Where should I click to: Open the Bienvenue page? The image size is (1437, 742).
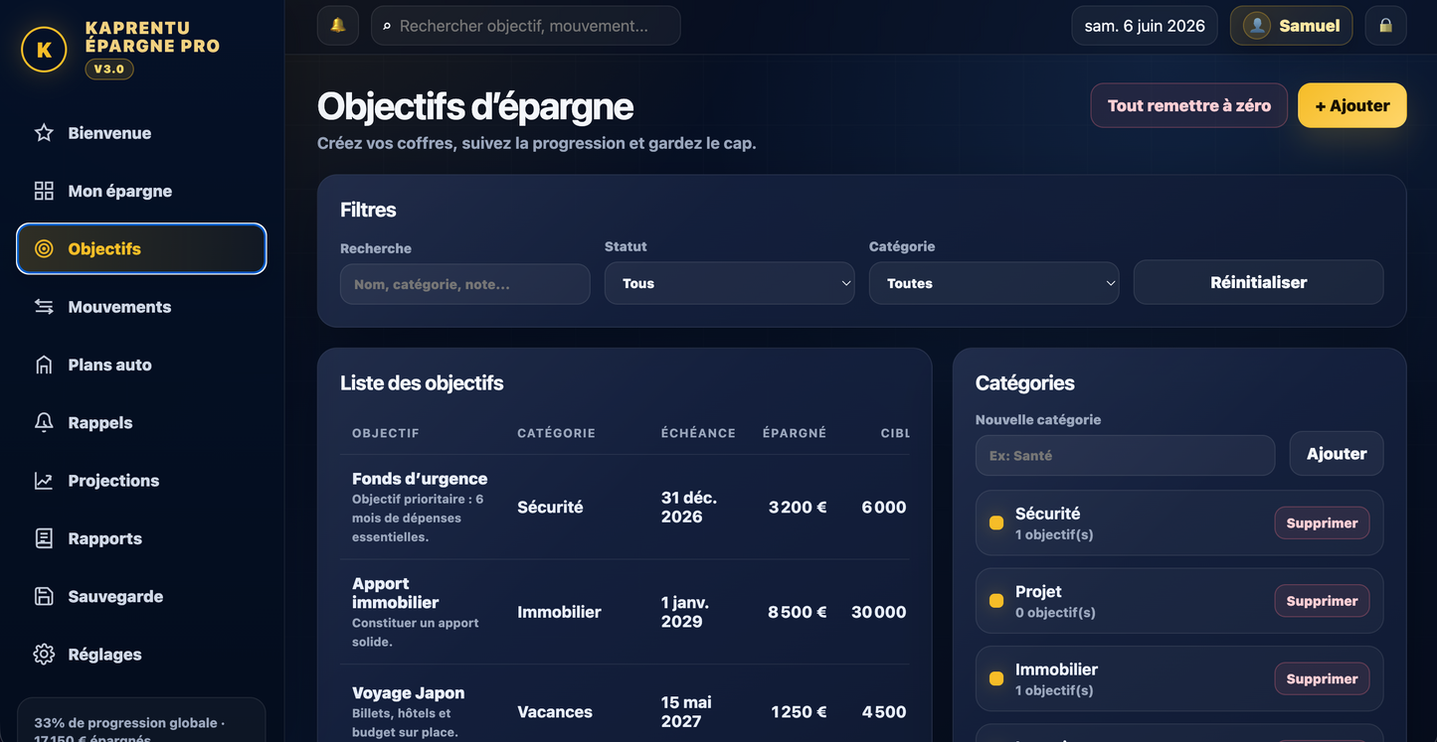(141, 133)
